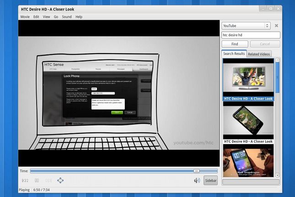Click the results list scroll down arrow
This screenshot has width=295, height=197.
277,175
